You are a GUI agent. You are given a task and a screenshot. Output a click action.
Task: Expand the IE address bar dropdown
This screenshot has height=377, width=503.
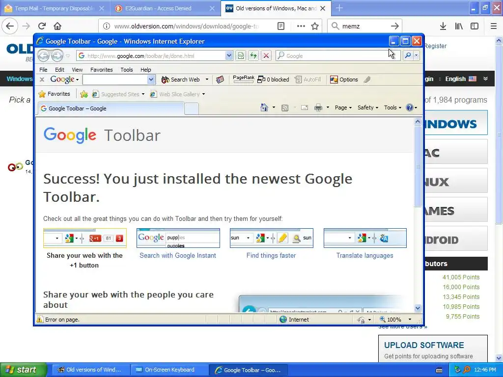pyautogui.click(x=229, y=55)
